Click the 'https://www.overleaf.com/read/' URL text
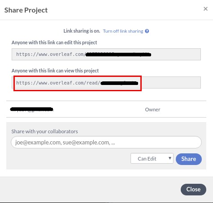213x203 pixels. coord(58,83)
